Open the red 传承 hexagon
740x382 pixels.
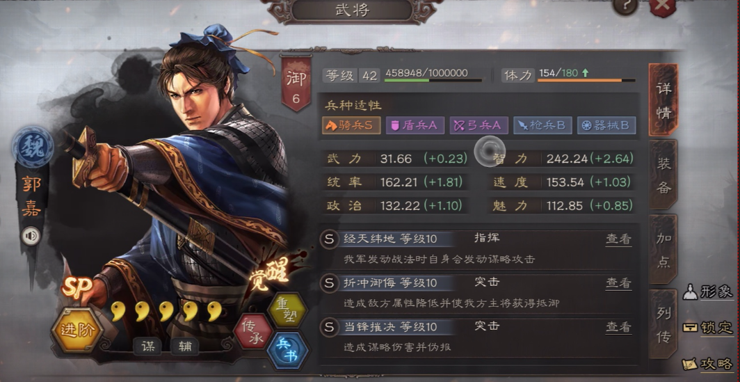252,333
